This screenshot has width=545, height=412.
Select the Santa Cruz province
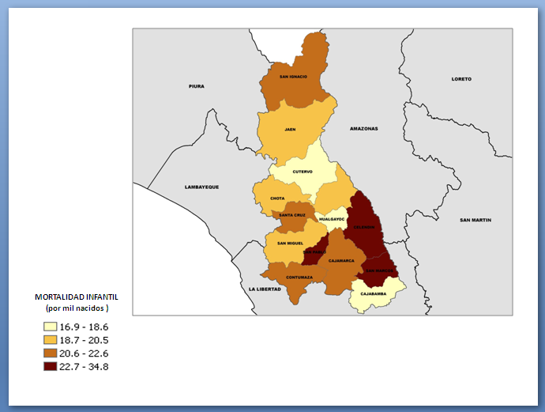tap(292, 215)
